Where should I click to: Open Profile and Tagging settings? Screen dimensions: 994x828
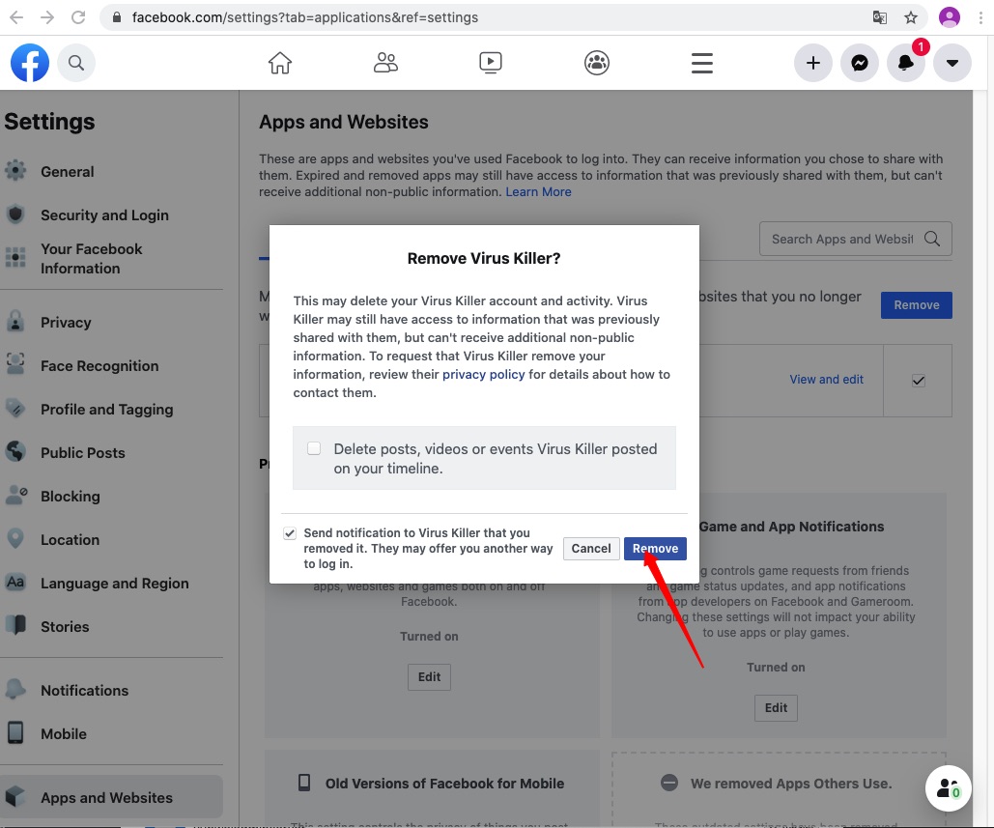(106, 410)
